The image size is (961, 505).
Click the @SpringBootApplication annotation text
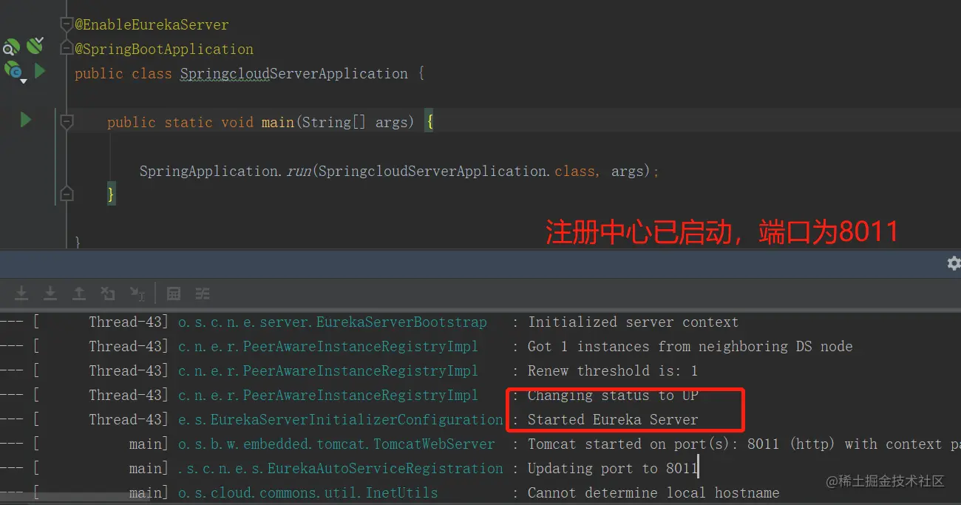click(x=164, y=50)
